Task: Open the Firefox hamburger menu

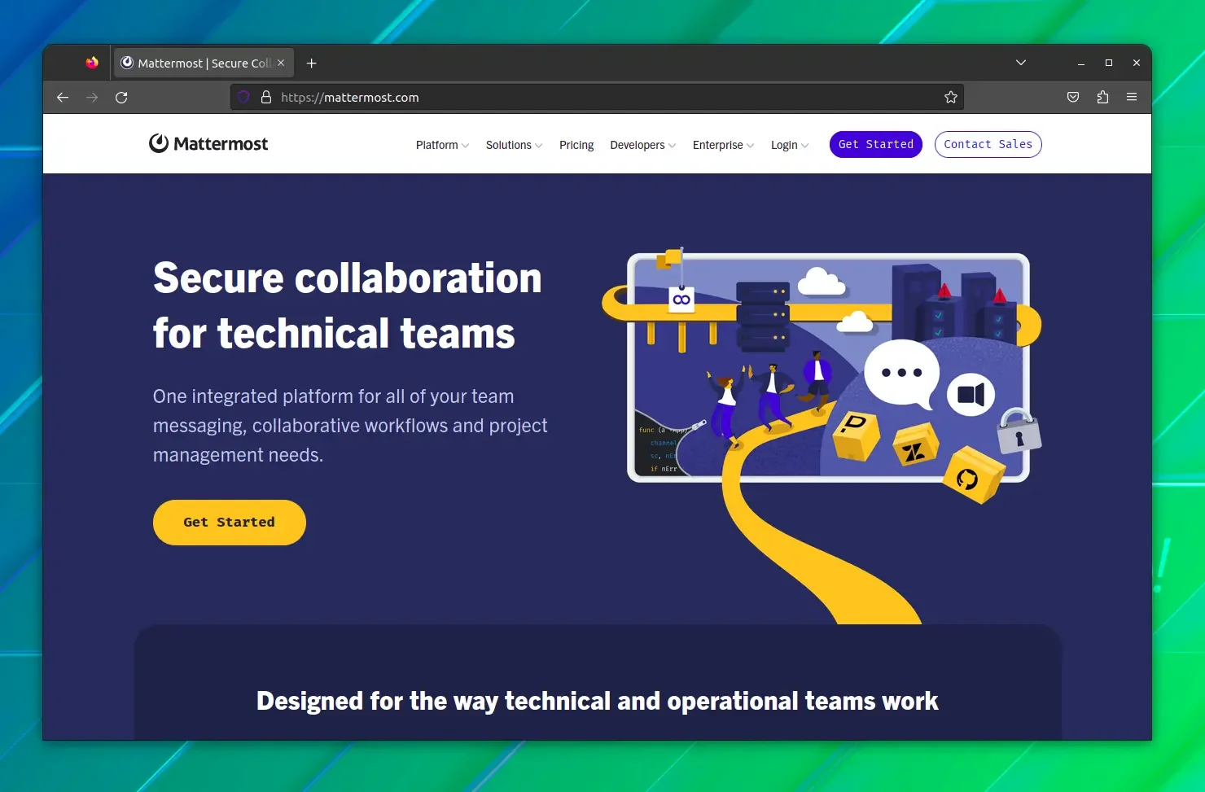Action: click(1132, 98)
